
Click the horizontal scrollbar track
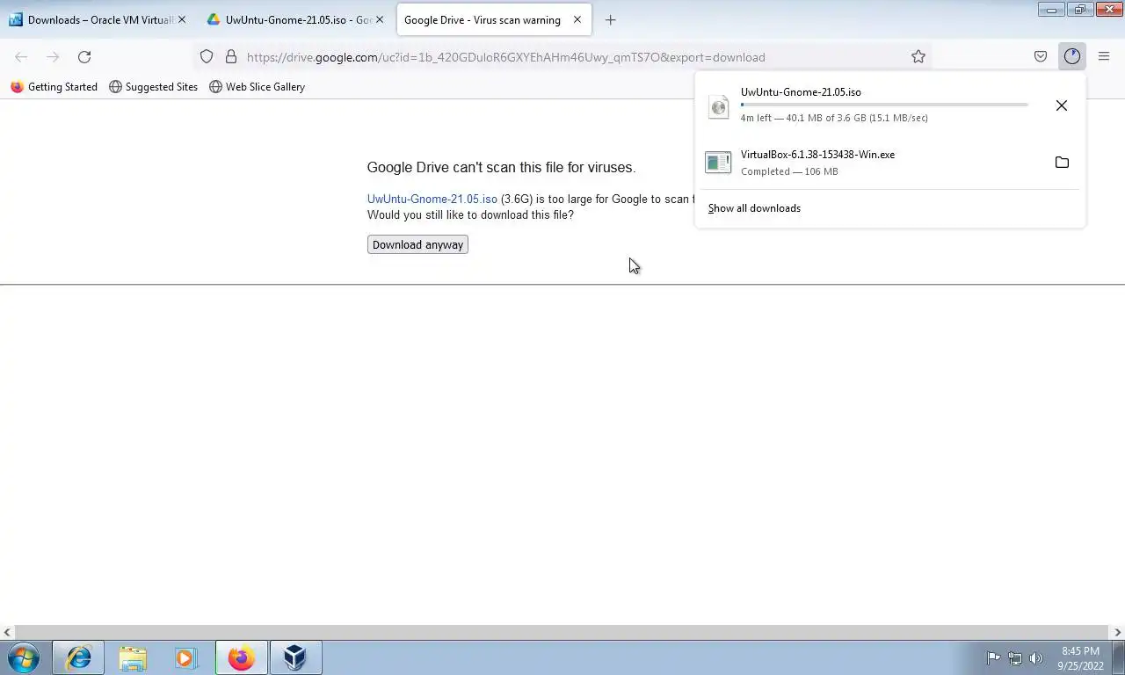coord(562,632)
